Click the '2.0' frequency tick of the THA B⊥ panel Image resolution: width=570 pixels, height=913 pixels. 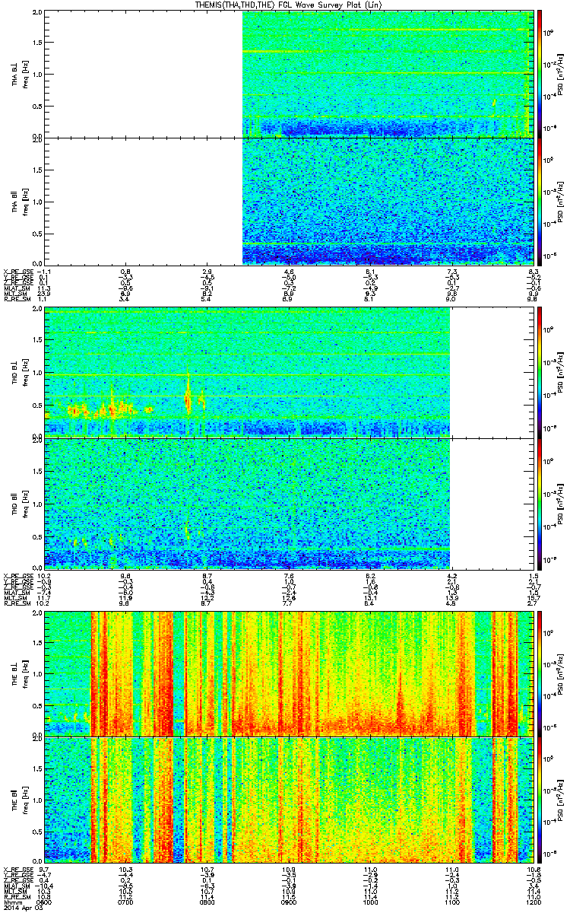[x=38, y=13]
